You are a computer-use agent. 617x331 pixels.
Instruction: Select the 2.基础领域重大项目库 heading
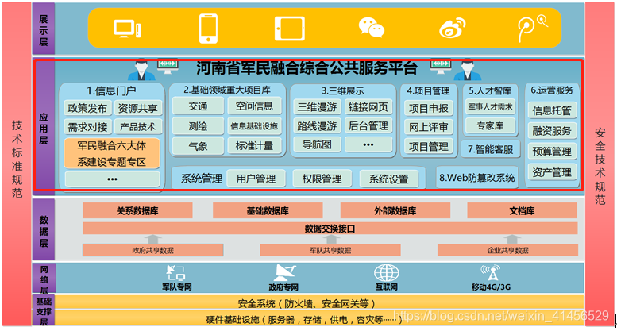(x=227, y=90)
